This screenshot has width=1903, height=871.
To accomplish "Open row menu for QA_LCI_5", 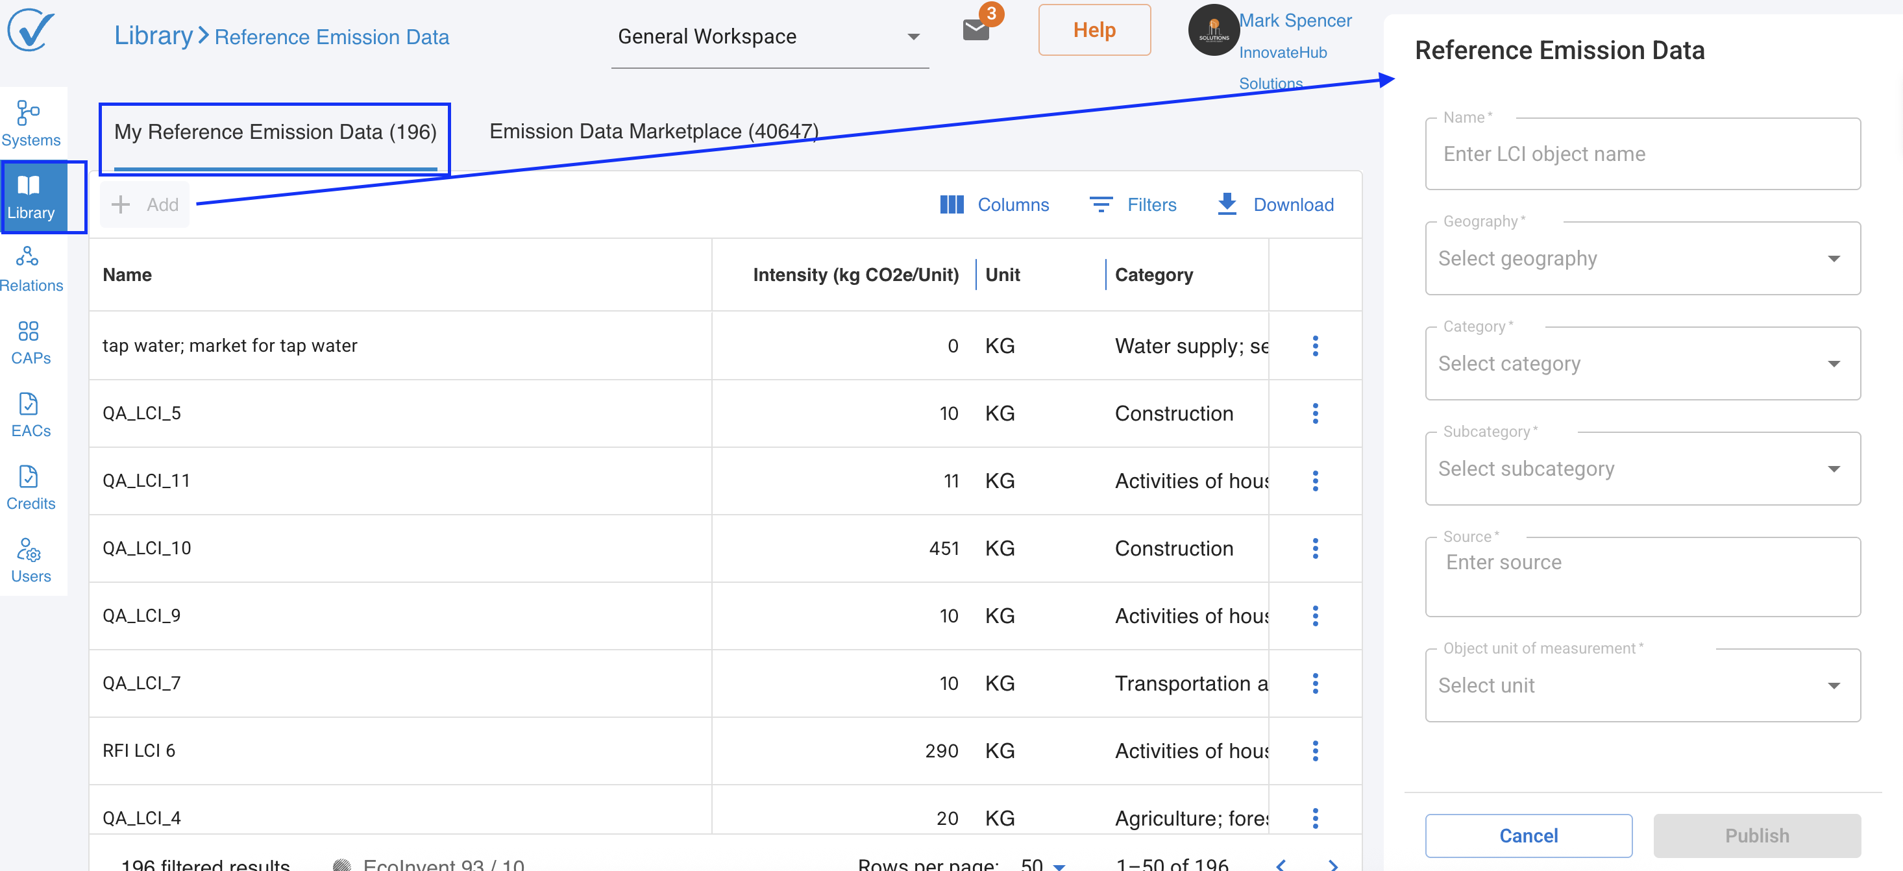I will click(1315, 413).
